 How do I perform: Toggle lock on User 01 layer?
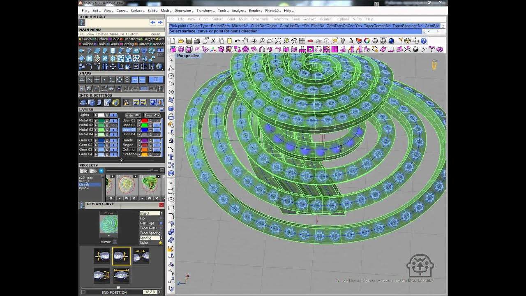click(150, 120)
